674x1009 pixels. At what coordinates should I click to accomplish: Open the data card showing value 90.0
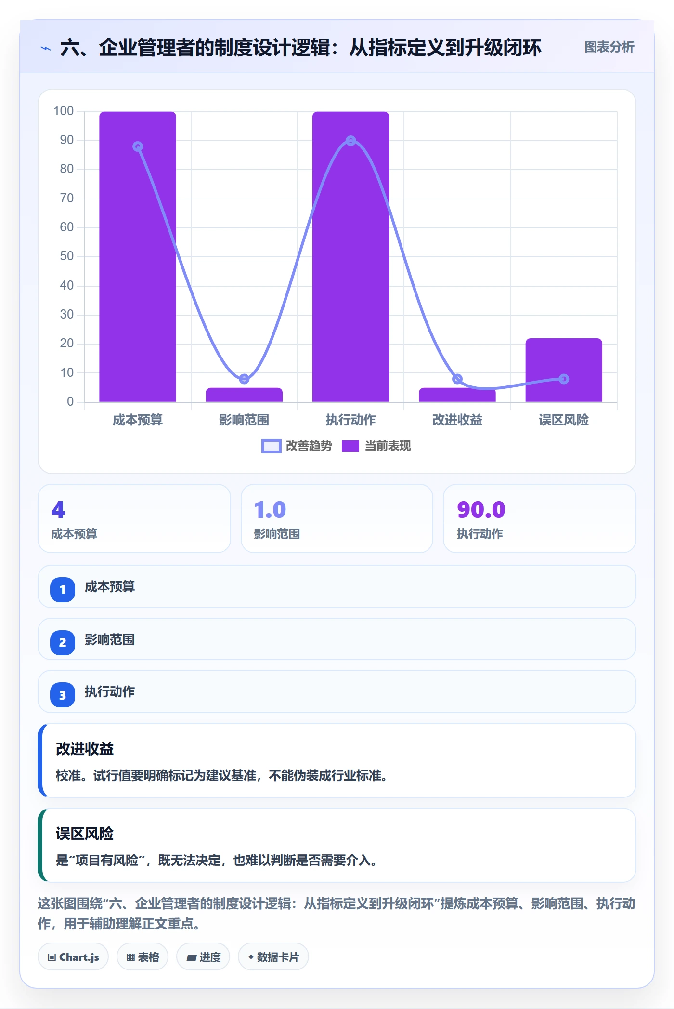pyautogui.click(x=540, y=518)
